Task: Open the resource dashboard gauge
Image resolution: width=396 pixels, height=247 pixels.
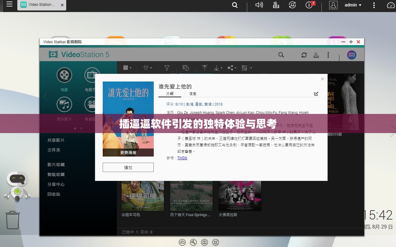Action: point(391,5)
